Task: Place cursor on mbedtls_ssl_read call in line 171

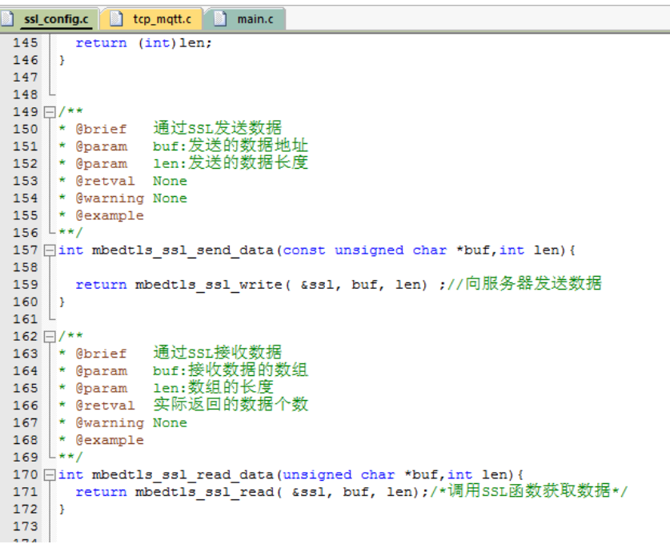Action: 199,492
